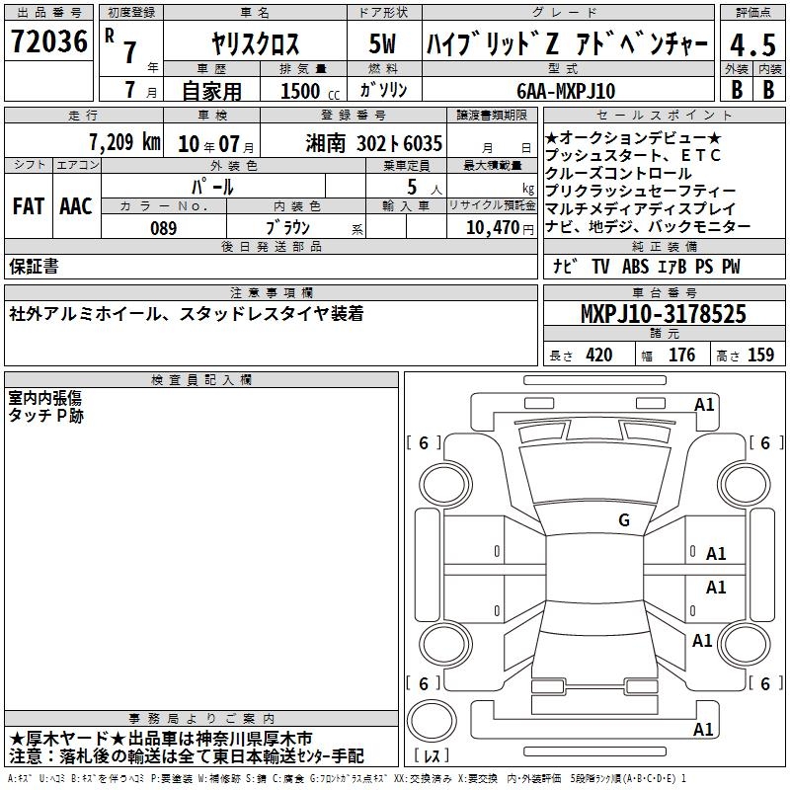Click 保証書 in later-shipped parts
Image resolution: width=790 pixels, height=790 pixels.
click(34, 267)
